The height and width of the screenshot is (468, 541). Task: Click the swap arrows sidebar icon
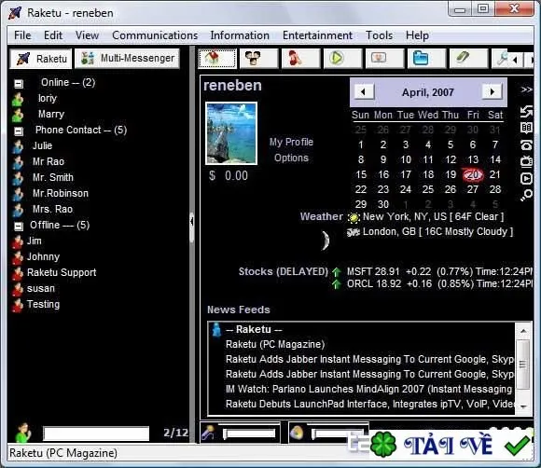(526, 111)
